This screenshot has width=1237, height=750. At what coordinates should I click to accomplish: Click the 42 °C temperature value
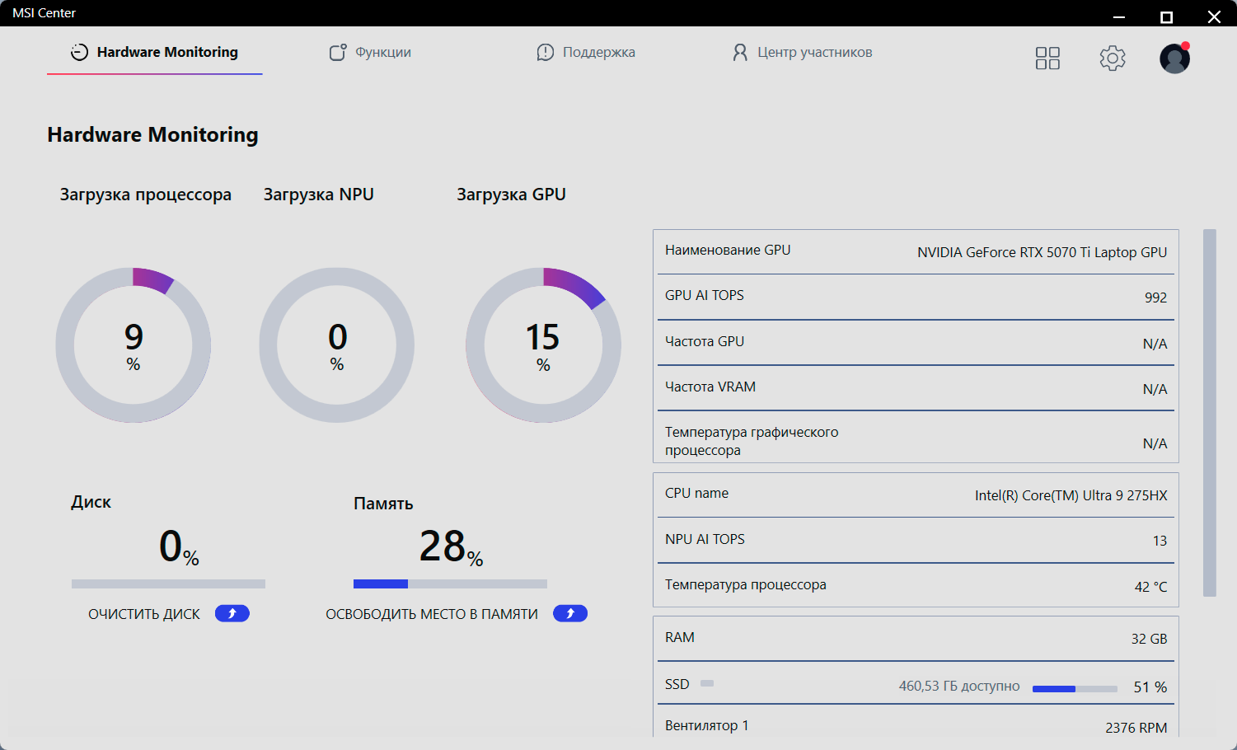[1150, 587]
